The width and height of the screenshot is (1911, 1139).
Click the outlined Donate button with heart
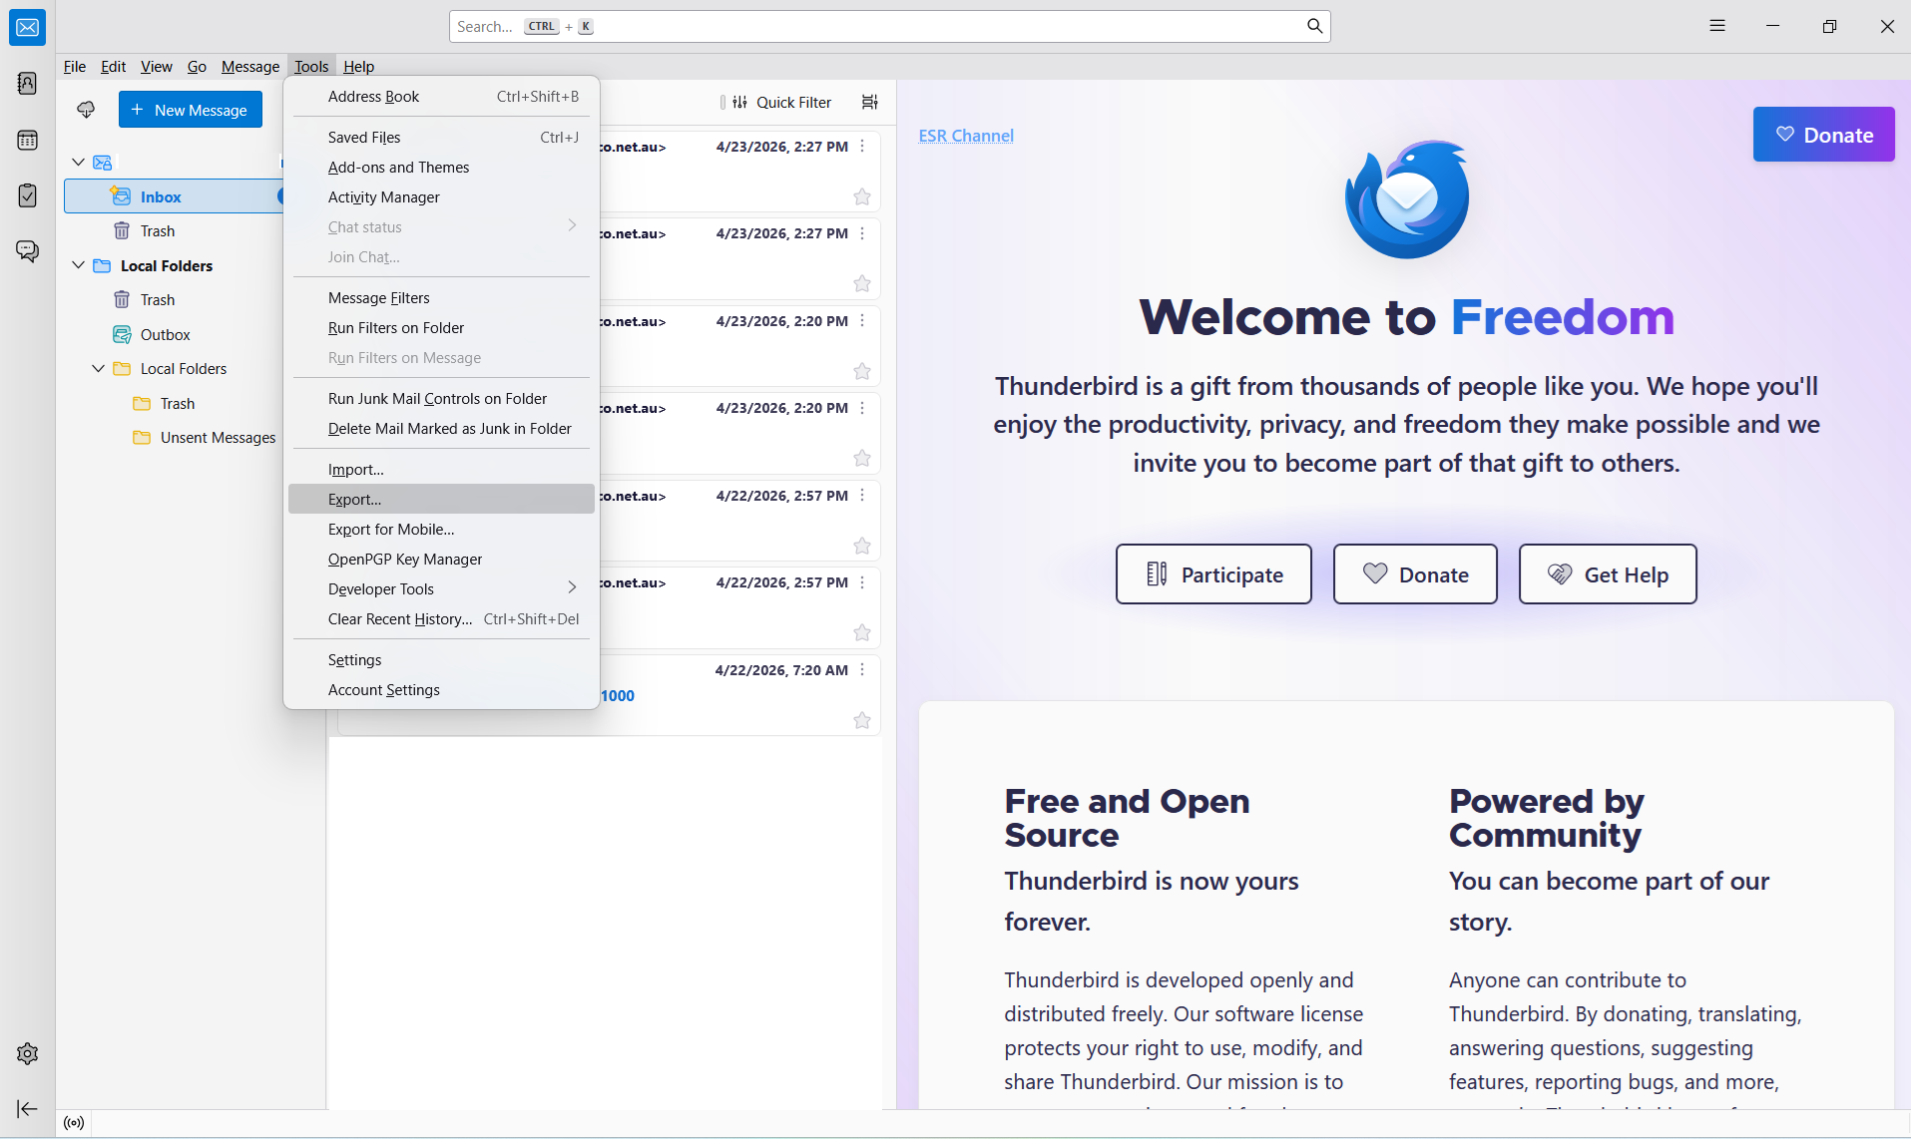(1415, 573)
